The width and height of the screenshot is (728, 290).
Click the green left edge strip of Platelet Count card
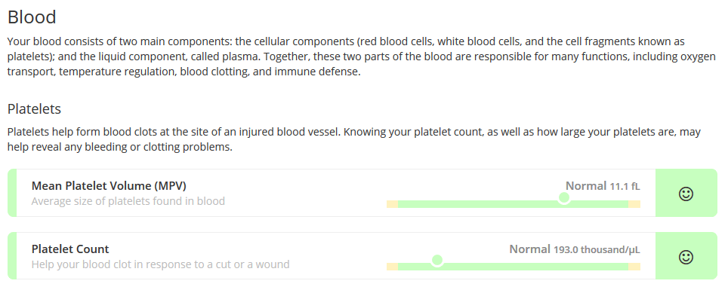pyautogui.click(x=12, y=255)
